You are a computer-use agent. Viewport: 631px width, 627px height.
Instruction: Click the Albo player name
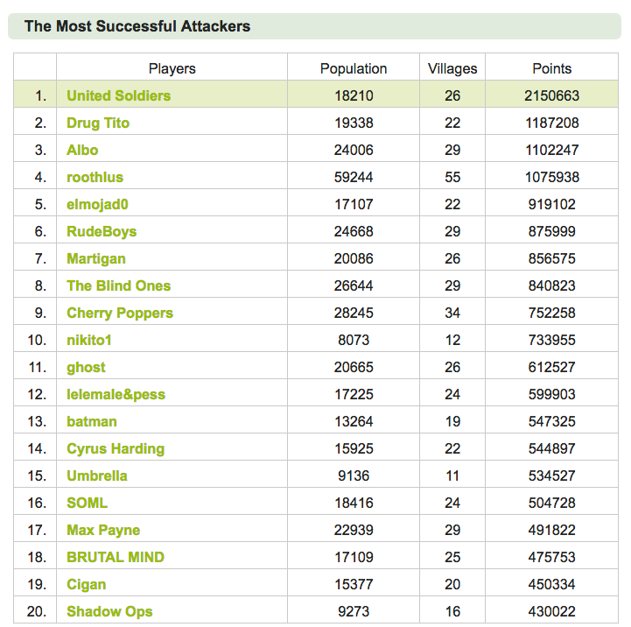82,151
